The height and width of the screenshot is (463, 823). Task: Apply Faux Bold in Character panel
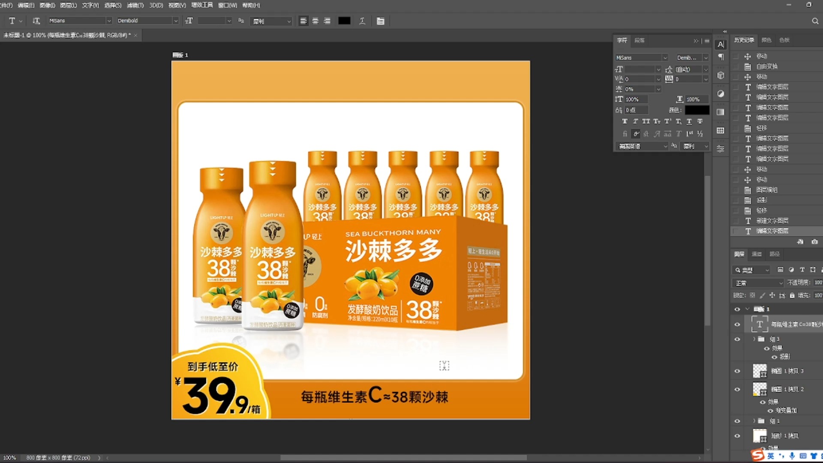[x=625, y=121]
